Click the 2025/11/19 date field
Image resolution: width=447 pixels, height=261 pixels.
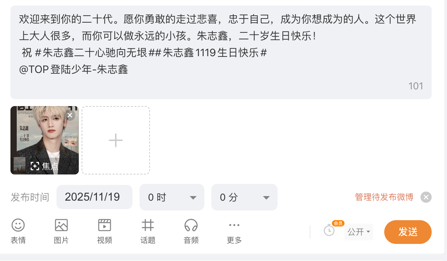click(94, 197)
